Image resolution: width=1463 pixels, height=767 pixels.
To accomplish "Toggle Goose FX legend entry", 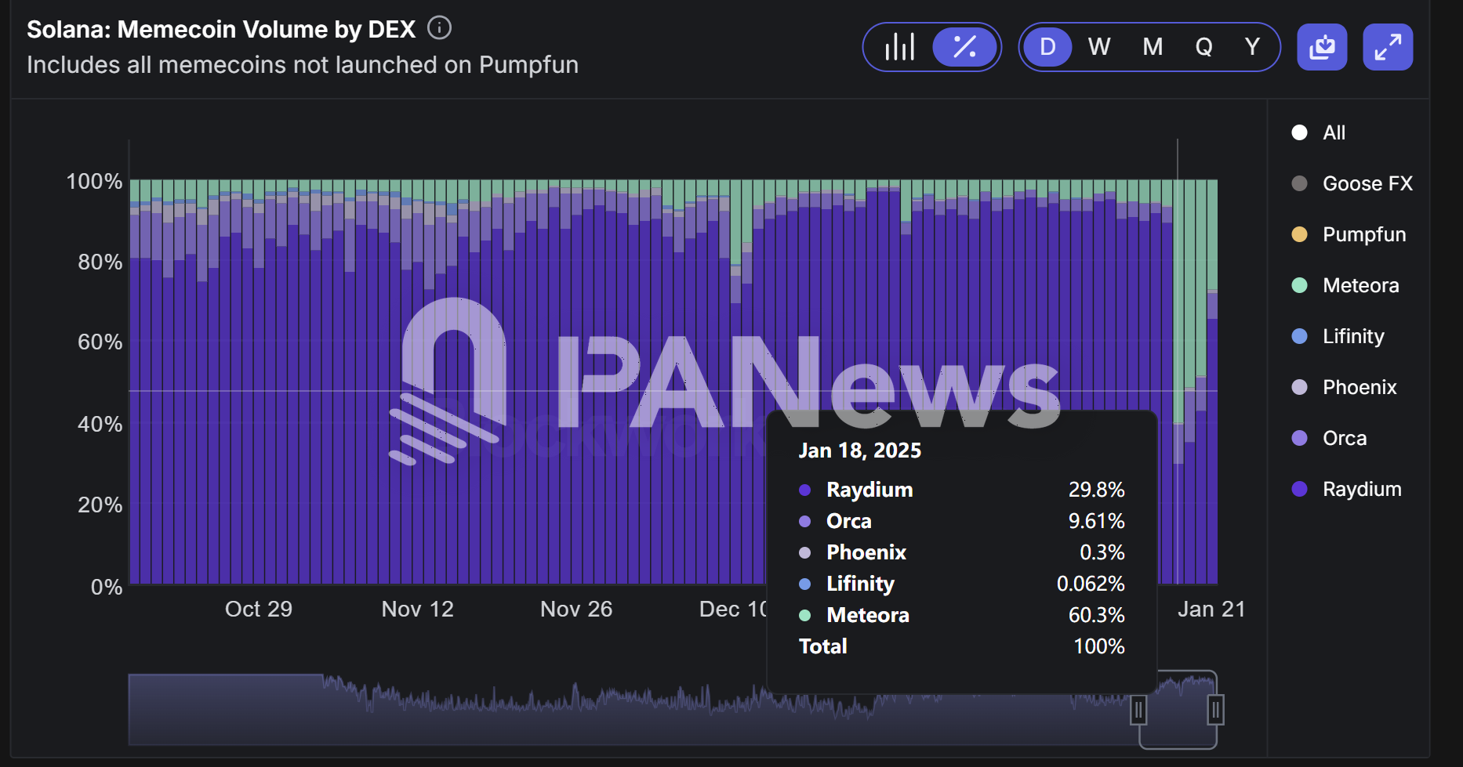I will tap(1367, 183).
